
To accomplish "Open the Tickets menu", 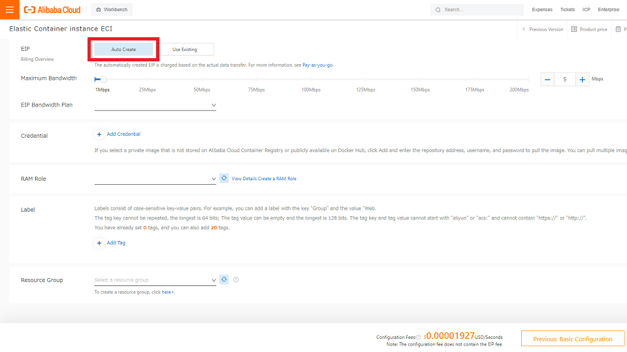I will click(567, 10).
